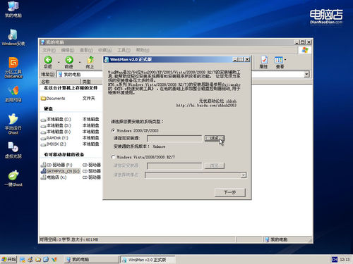Open the image name dropdown in the WinNTSetup dialog
Viewport: 353px width, 264px height.
[244, 175]
